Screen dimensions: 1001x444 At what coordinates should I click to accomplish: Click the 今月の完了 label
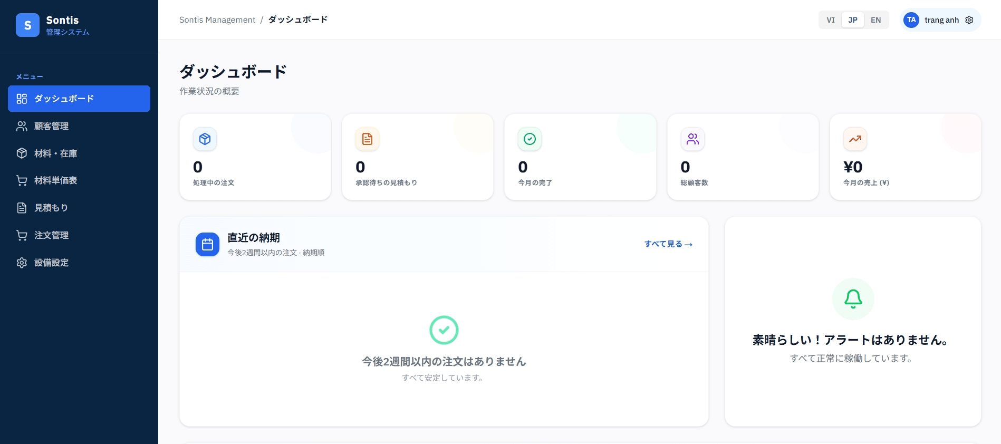coord(535,182)
